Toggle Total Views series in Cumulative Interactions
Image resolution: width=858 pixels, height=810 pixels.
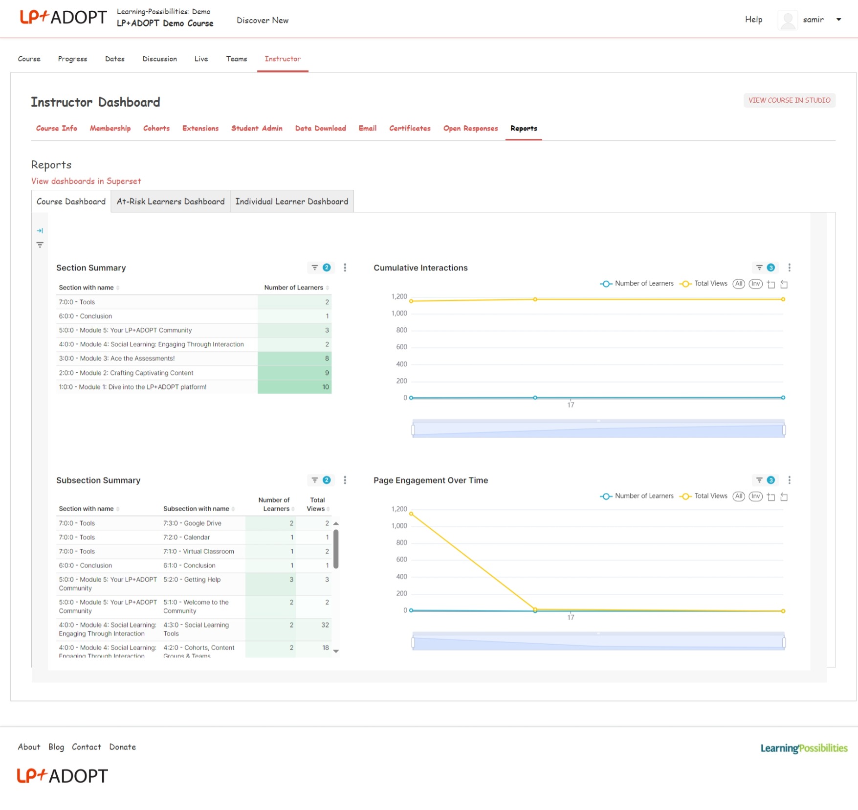[703, 284]
